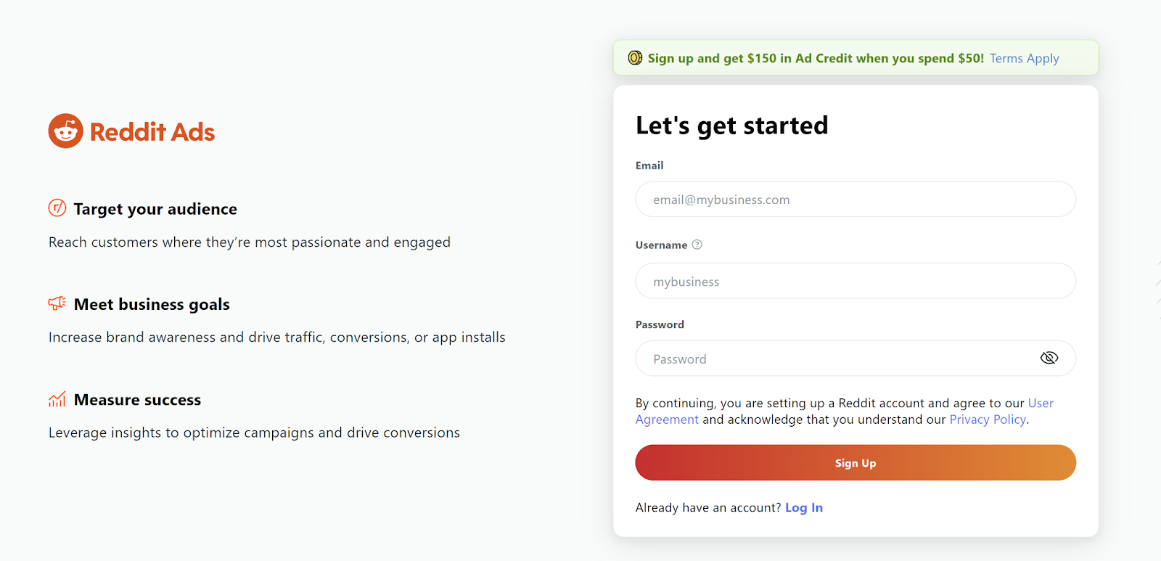
Task: Open the Terms Apply link
Action: (x=1025, y=58)
